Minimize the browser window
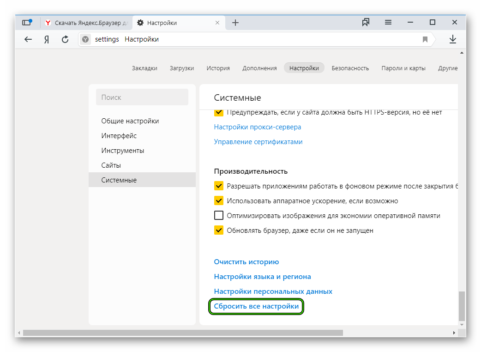Viewport: 481px width, 352px height. (410, 22)
